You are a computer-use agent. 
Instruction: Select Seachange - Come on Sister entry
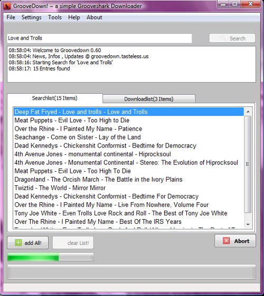click(x=129, y=137)
